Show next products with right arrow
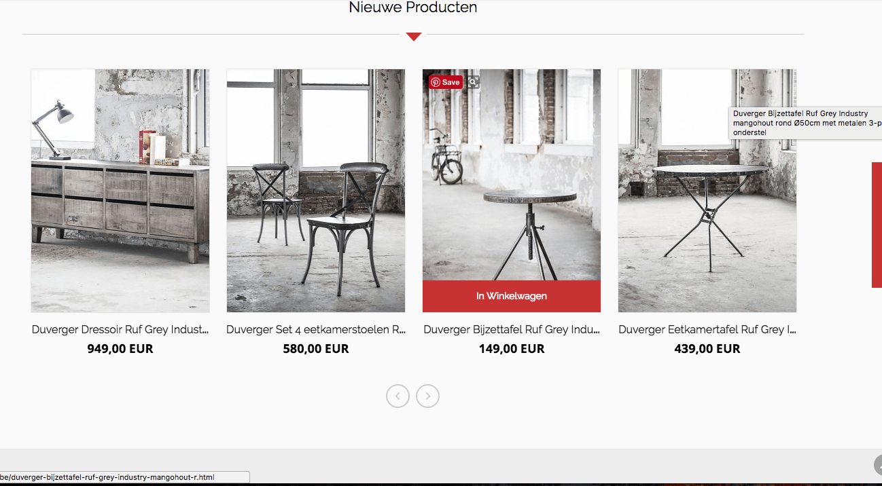This screenshot has height=486, width=882. (427, 396)
